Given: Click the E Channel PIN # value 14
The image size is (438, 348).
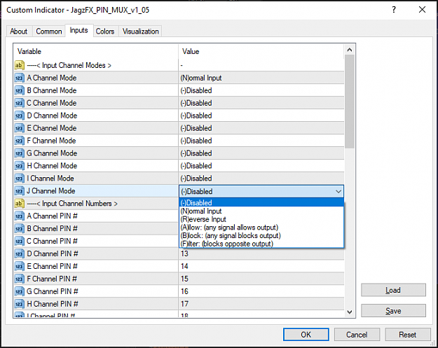Looking at the screenshot, I should point(261,266).
